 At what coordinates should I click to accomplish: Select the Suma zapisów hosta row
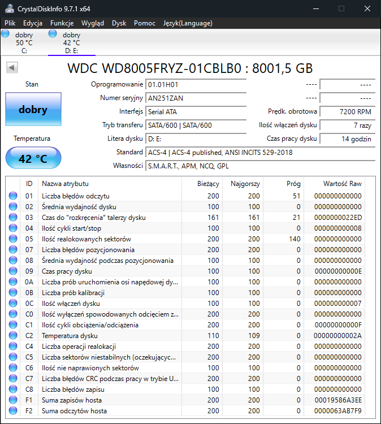[185, 400]
